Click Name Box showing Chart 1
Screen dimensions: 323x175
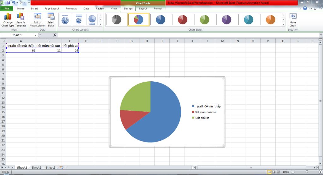click(x=17, y=35)
